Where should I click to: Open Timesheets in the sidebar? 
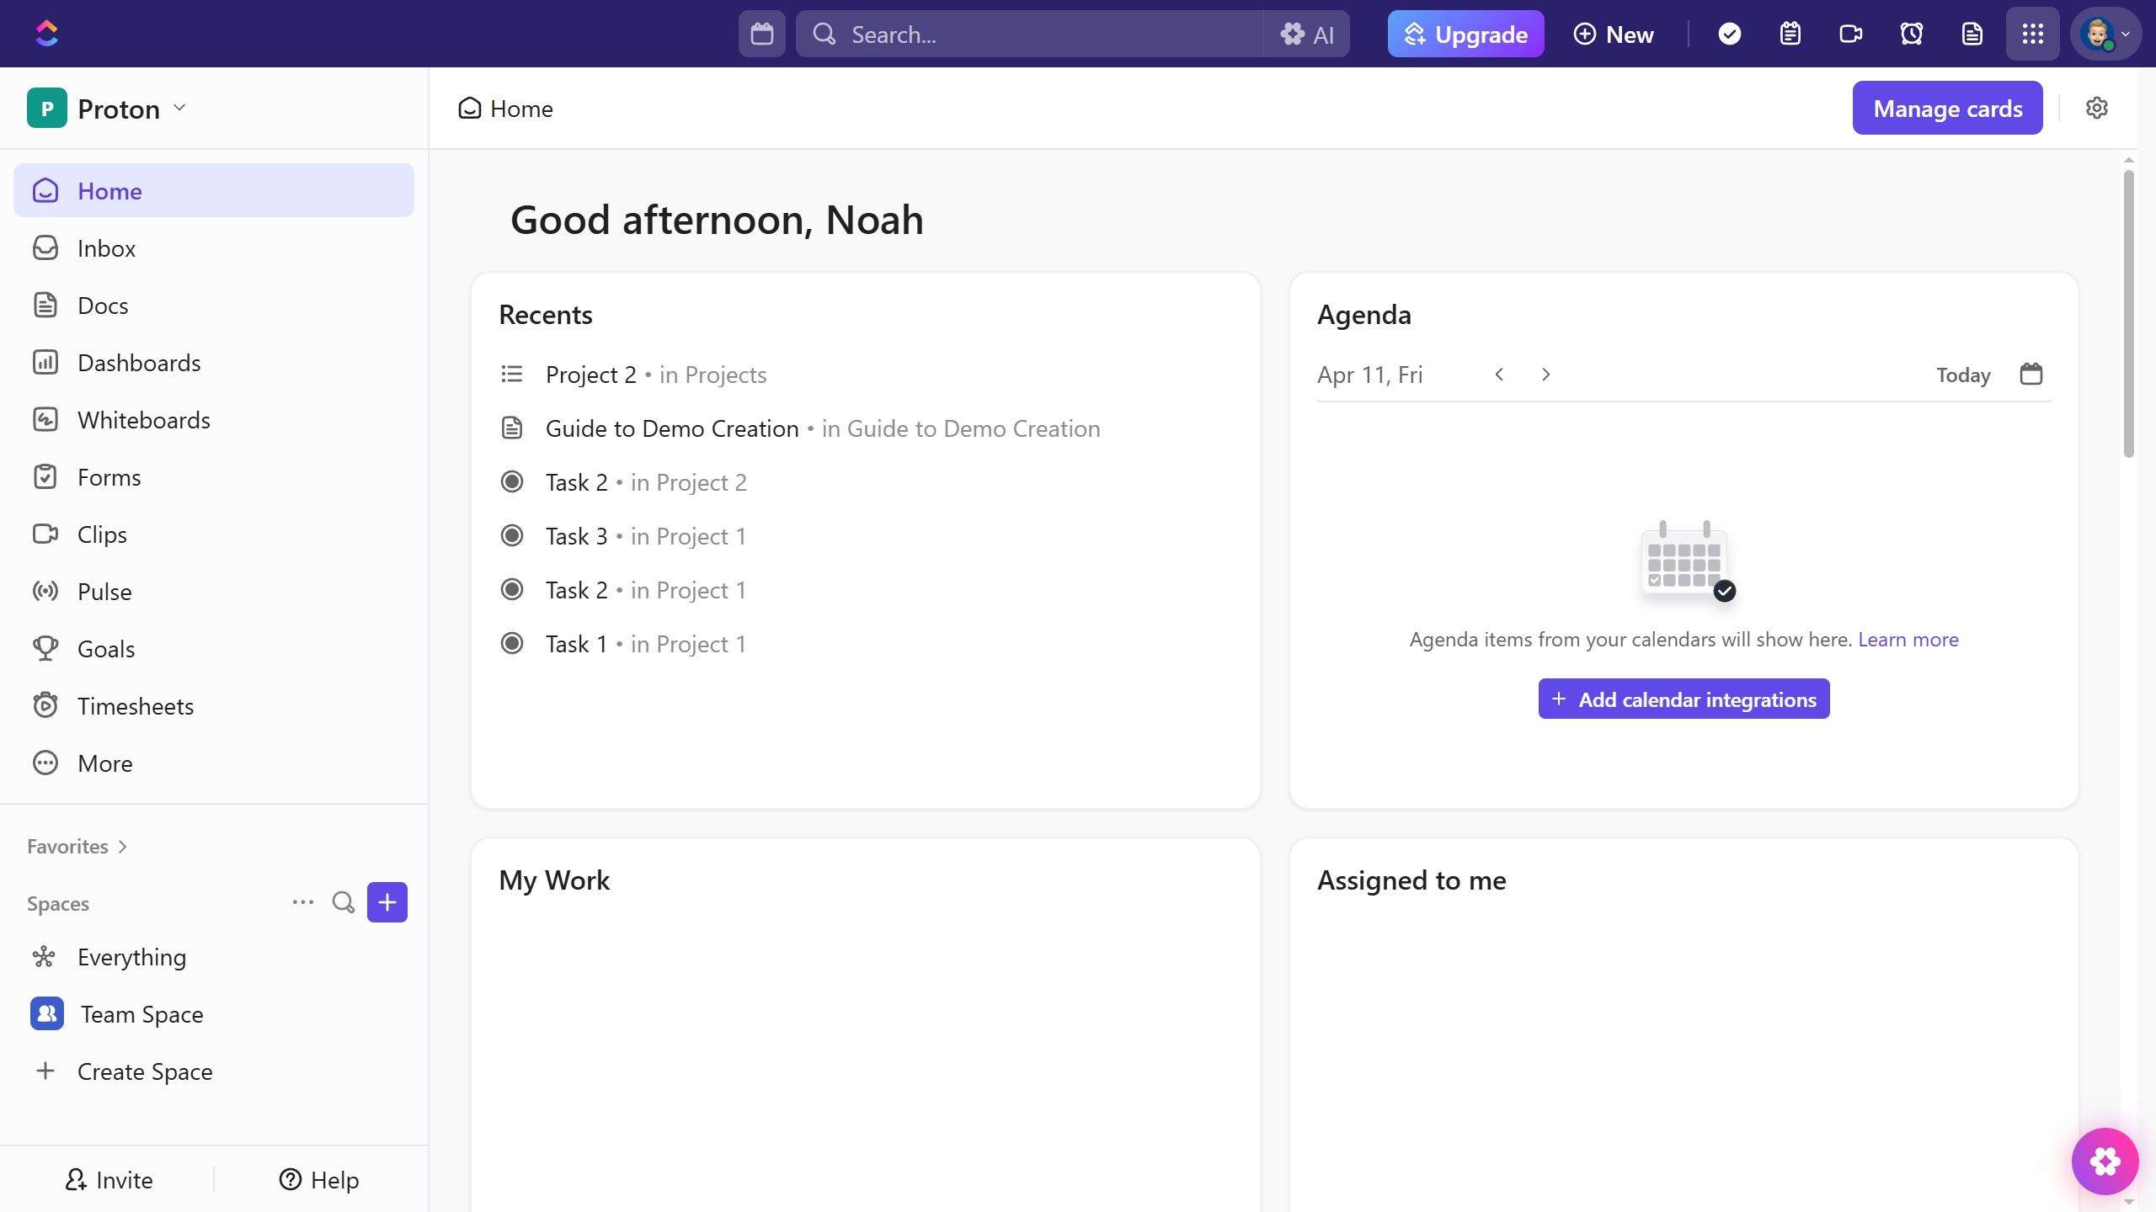135,706
